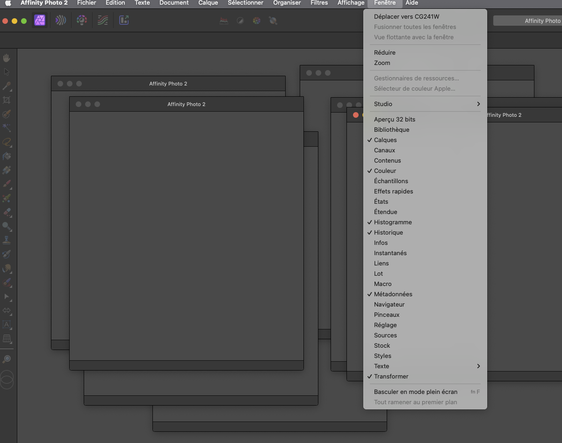This screenshot has height=443, width=562.
Task: Open the Fichier menu
Action: click(x=86, y=3)
